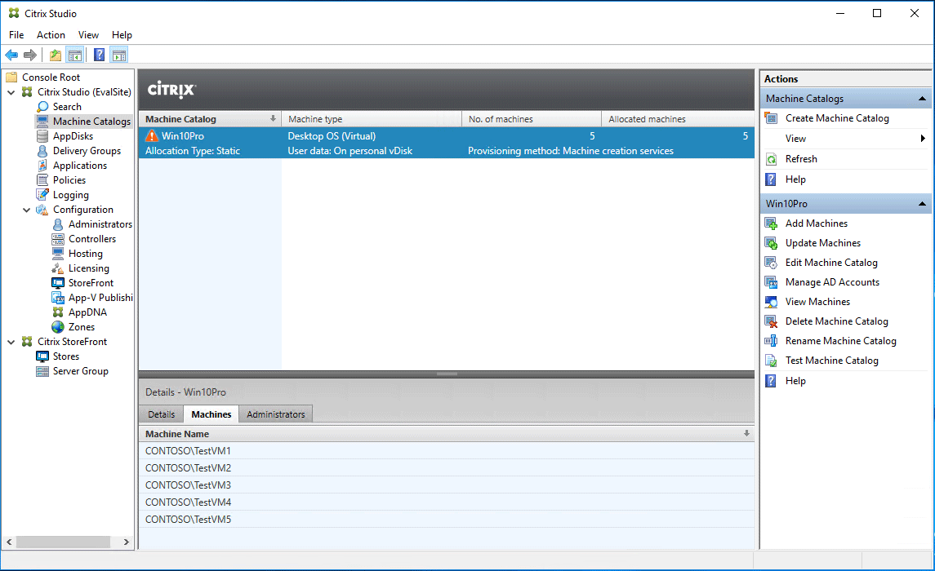Click the back navigation arrow
This screenshot has height=571, width=935.
click(x=11, y=55)
